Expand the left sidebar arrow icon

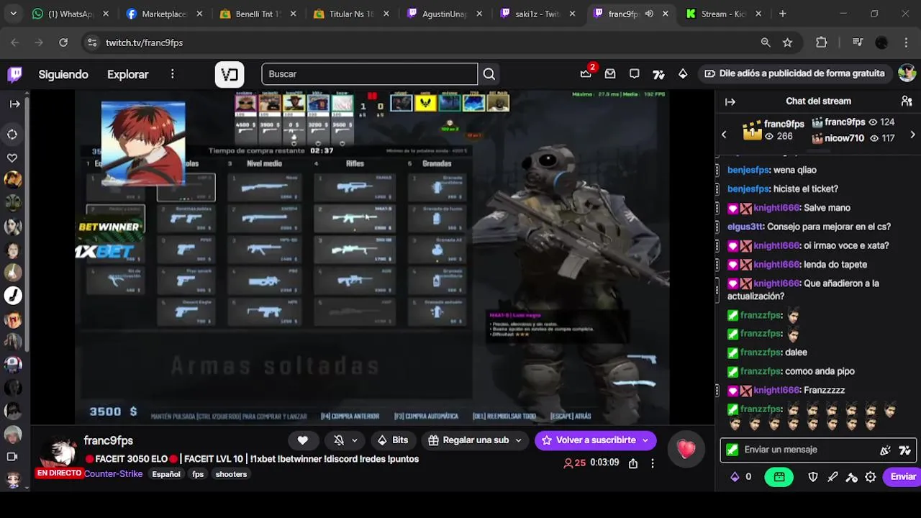[14, 104]
